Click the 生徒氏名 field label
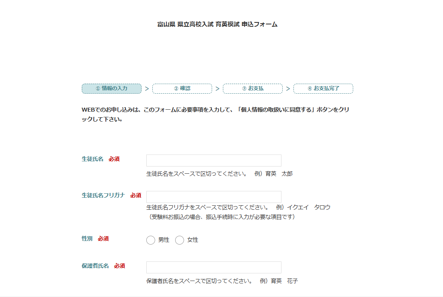Image resolution: width=443 pixels, height=297 pixels. tap(92, 159)
